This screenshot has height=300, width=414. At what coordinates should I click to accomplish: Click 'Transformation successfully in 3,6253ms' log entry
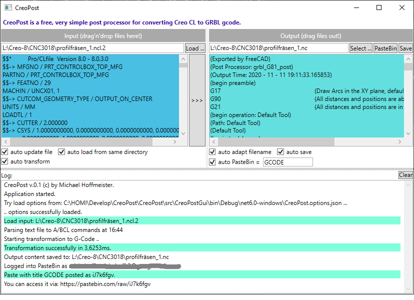click(202, 247)
